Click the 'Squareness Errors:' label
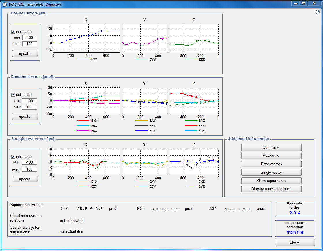Viewport: 323px width, 251px height. click(27, 205)
